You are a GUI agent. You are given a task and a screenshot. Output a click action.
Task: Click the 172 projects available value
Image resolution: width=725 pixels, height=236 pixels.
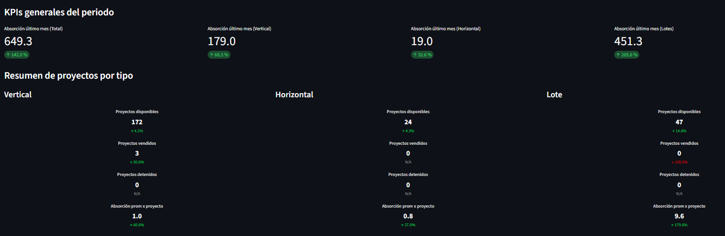137,122
